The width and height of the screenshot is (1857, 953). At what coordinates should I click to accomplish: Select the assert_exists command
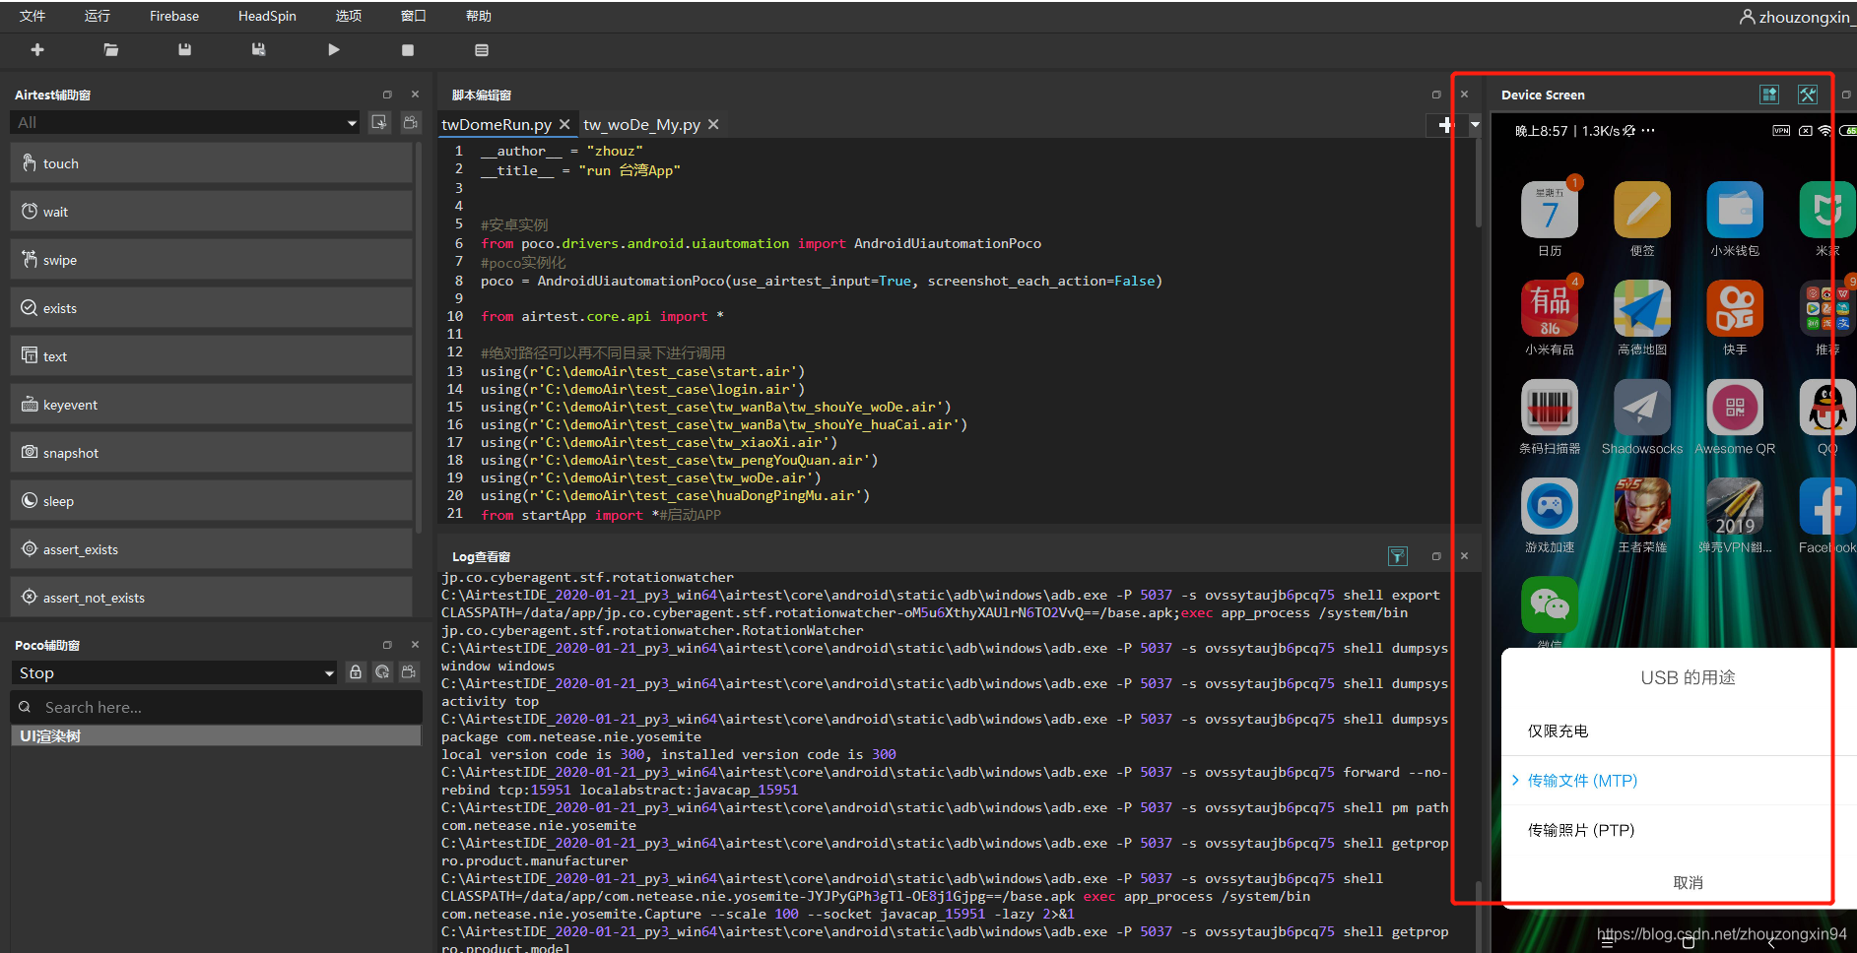pos(212,549)
